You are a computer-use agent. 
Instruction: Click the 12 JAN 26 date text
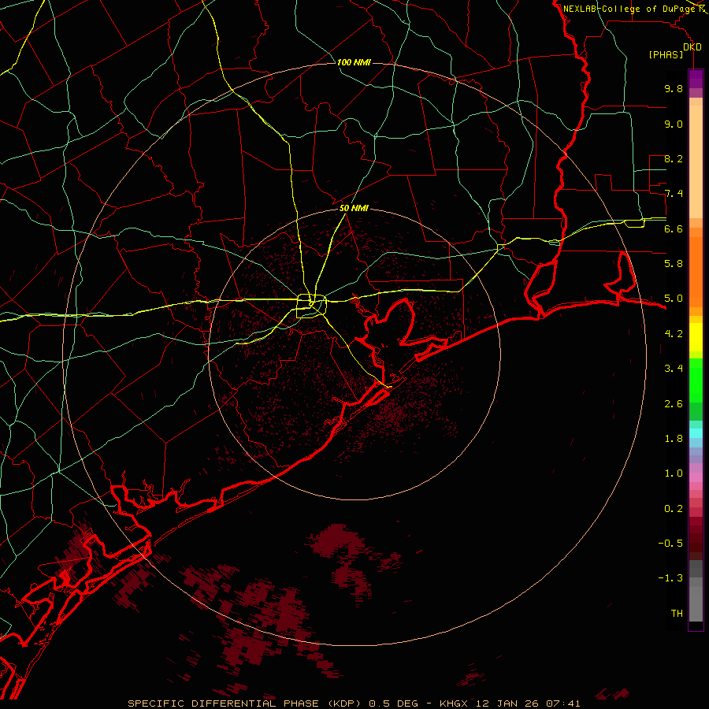[508, 703]
